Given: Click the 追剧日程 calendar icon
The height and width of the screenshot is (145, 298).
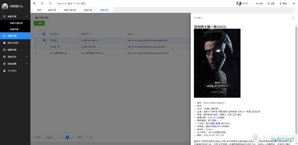Looking at the screenshot, I should coord(4,50).
